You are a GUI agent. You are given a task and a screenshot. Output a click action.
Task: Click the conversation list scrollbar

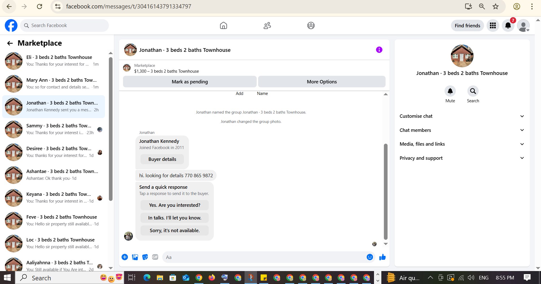[111, 129]
